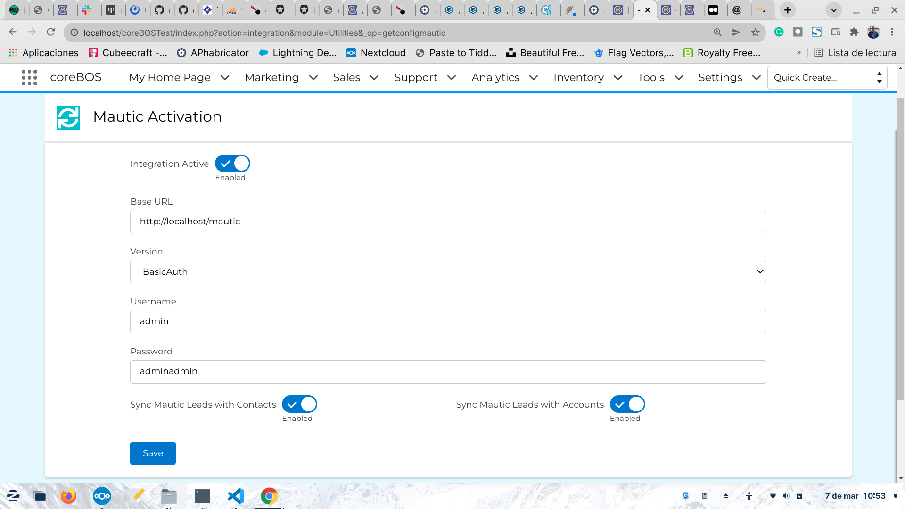Image resolution: width=905 pixels, height=509 pixels.
Task: Expand the My Home Page menu chevron
Action: 225,78
